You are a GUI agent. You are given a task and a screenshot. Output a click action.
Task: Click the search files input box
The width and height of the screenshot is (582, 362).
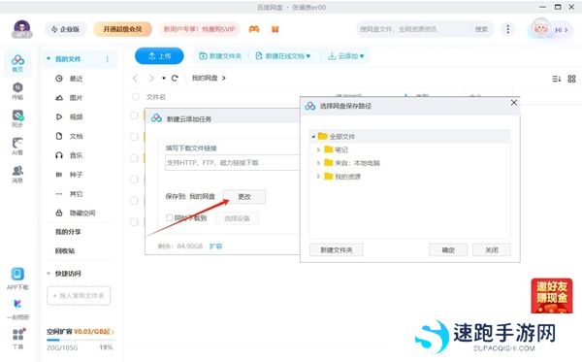point(414,29)
